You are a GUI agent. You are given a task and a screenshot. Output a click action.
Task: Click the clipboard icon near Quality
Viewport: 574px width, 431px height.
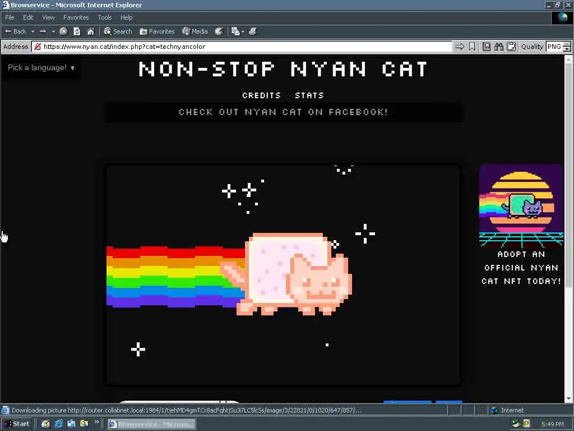coord(511,47)
